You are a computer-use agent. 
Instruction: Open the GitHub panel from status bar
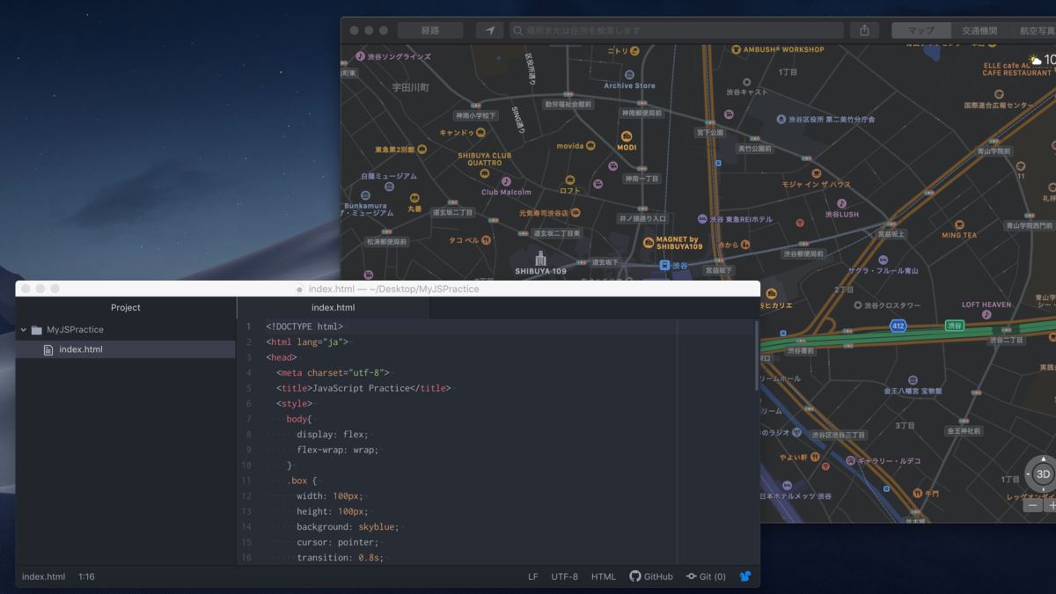tap(651, 576)
